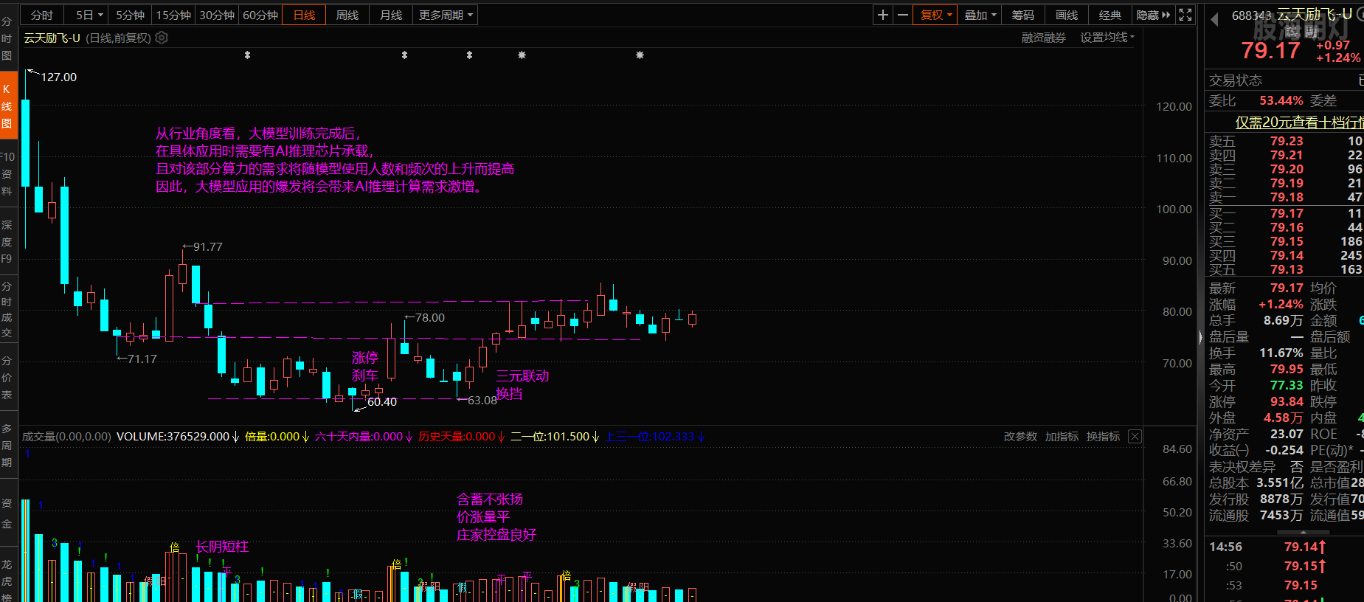Viewport: 1364px width, 602px height.
Task: Enter fullscreen chart mode
Action: pos(1185,15)
